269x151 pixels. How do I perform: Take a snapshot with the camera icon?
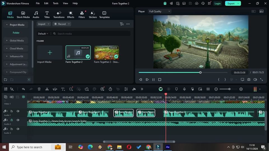(249, 80)
